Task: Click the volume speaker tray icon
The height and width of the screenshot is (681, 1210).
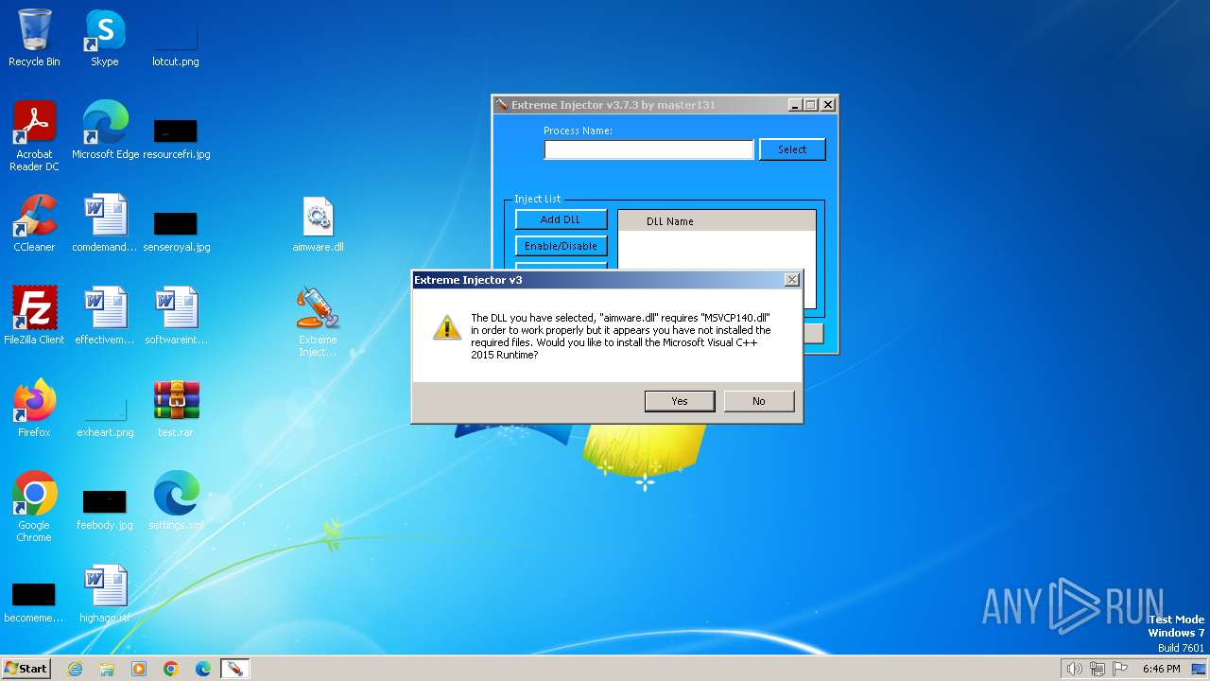Action: tap(1074, 669)
